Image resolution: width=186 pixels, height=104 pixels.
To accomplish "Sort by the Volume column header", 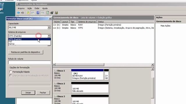I will [x=57, y=22].
